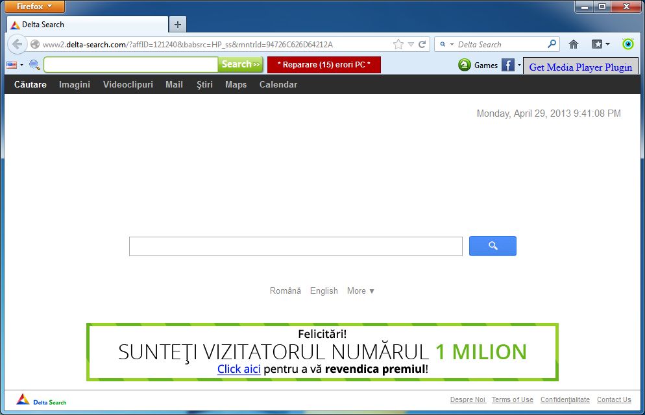Screen dimensions: 645x415
Task: Expand the Facebook toolbar dropdown arrow
Action: [x=519, y=65]
